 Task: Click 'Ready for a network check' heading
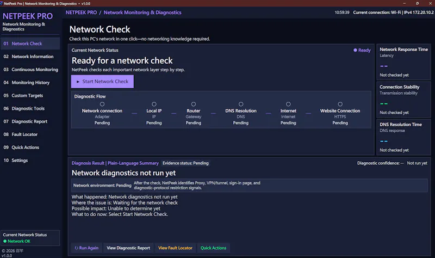point(122,60)
